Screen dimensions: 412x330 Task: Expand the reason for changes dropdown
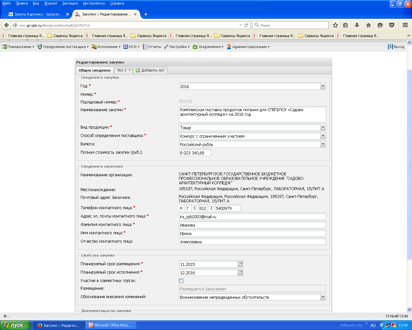click(x=323, y=297)
